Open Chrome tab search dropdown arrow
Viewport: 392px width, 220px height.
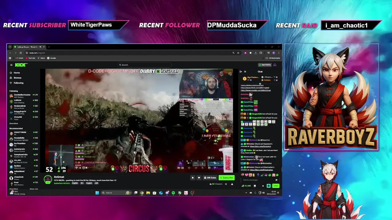point(10,47)
